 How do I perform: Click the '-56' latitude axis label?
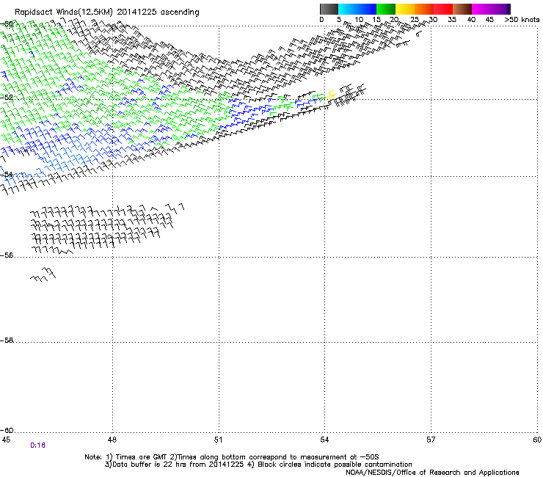pos(7,255)
